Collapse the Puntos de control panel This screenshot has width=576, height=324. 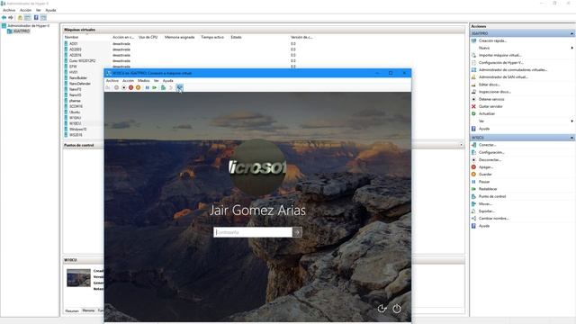(x=462, y=145)
